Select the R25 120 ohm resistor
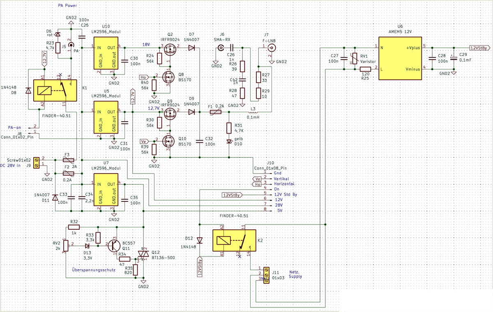 coord(365,69)
